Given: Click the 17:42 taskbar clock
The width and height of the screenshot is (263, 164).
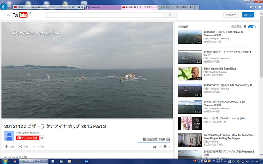Looking at the screenshot, I should 255,161.
